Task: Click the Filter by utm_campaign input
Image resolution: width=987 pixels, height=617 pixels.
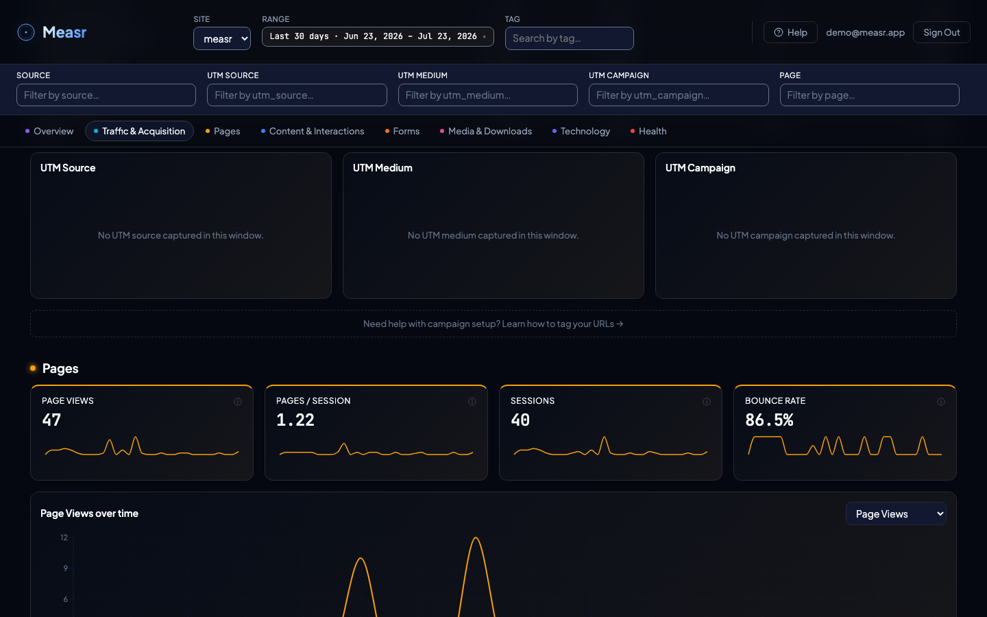Action: pos(679,95)
